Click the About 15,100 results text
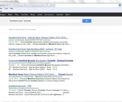This screenshot has height=102, width=122. click(x=22, y=30)
